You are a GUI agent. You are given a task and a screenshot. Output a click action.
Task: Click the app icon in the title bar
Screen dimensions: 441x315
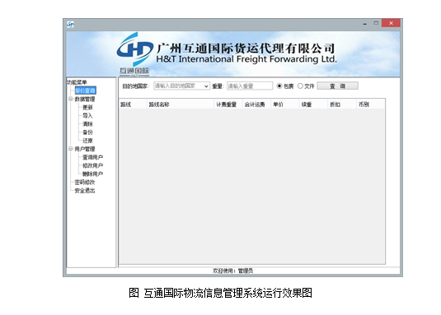pos(70,25)
